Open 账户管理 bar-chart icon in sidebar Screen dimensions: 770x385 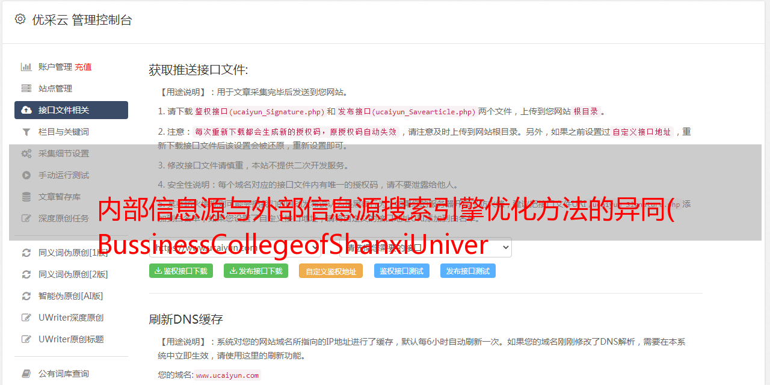[26, 67]
